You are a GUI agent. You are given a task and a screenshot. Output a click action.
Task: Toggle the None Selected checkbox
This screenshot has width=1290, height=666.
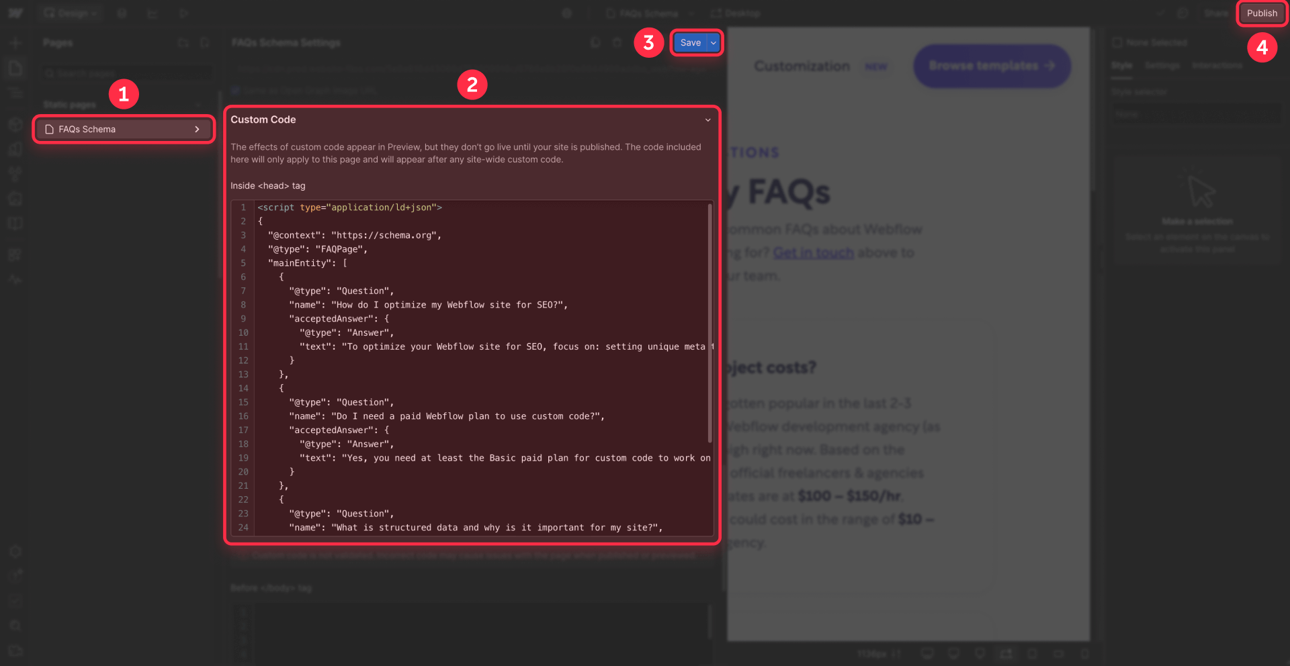click(x=1117, y=42)
